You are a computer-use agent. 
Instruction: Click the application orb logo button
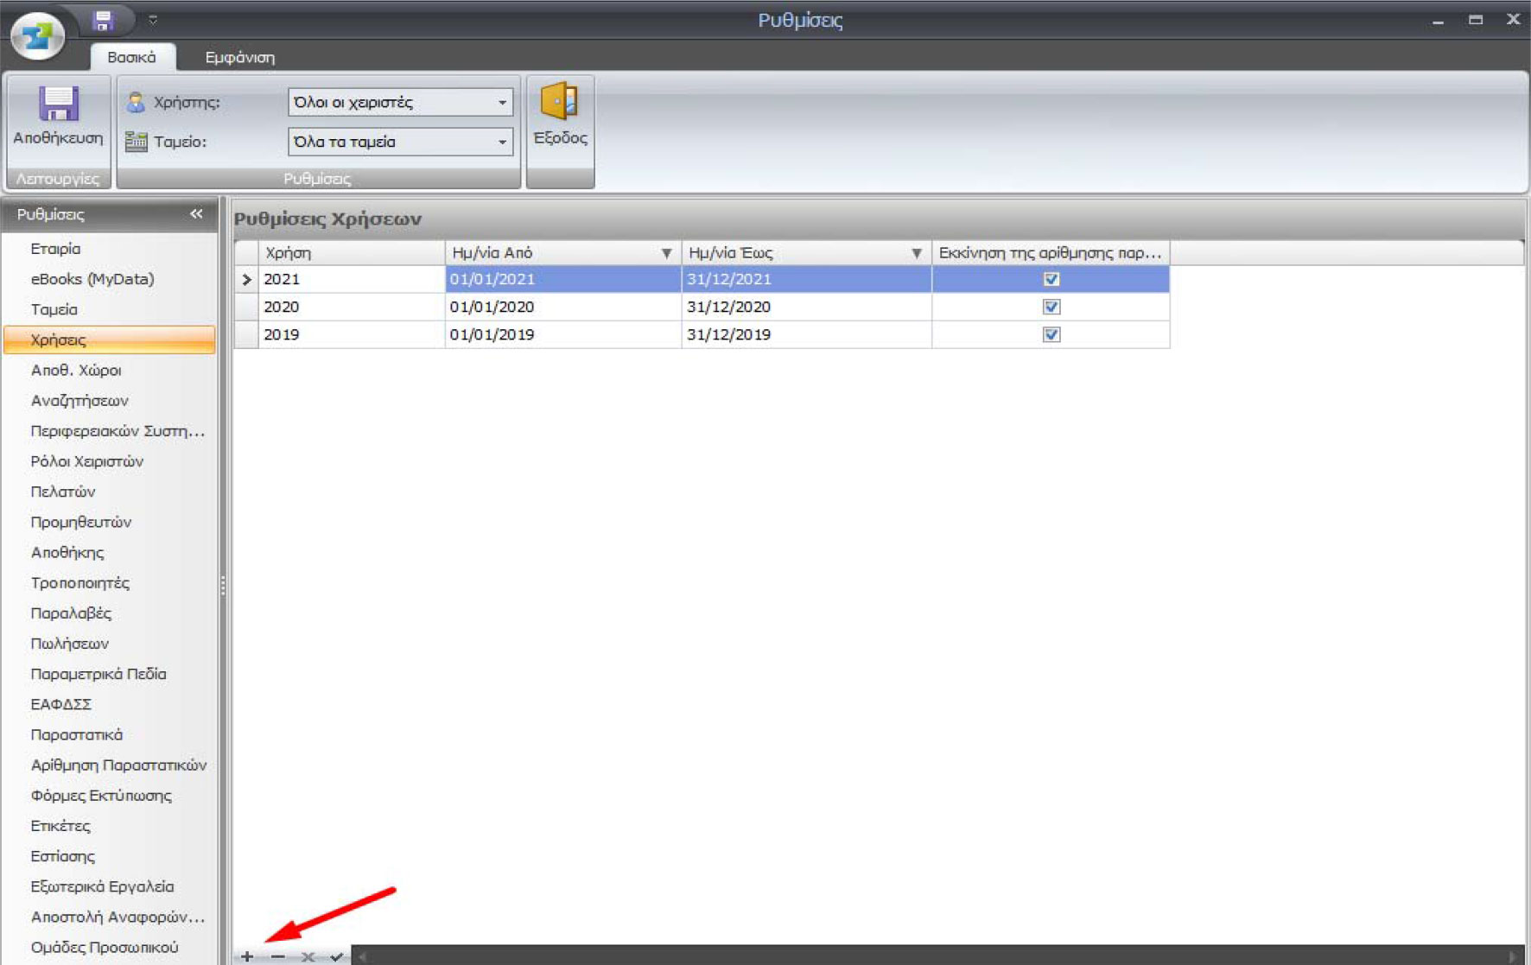[x=37, y=35]
